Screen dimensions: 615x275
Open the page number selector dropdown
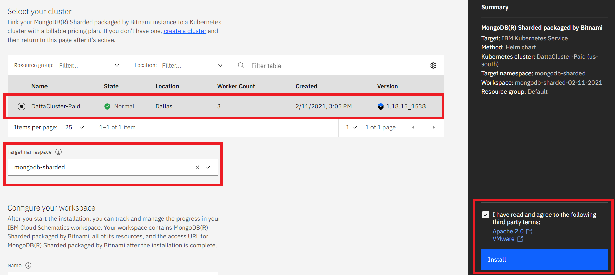pyautogui.click(x=351, y=127)
